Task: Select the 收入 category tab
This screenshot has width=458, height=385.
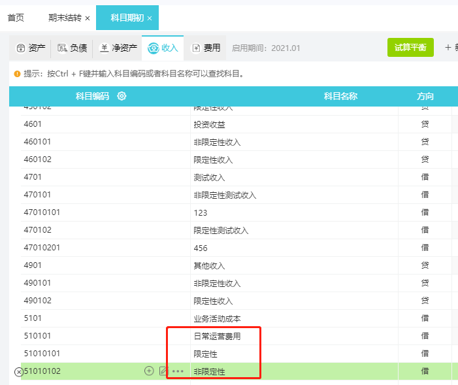Action: click(x=163, y=48)
